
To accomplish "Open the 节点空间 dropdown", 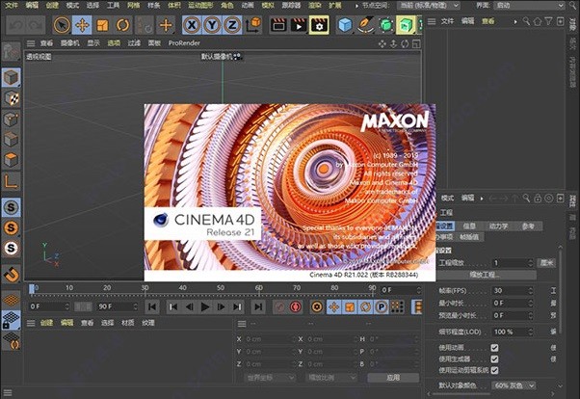I will (429, 6).
